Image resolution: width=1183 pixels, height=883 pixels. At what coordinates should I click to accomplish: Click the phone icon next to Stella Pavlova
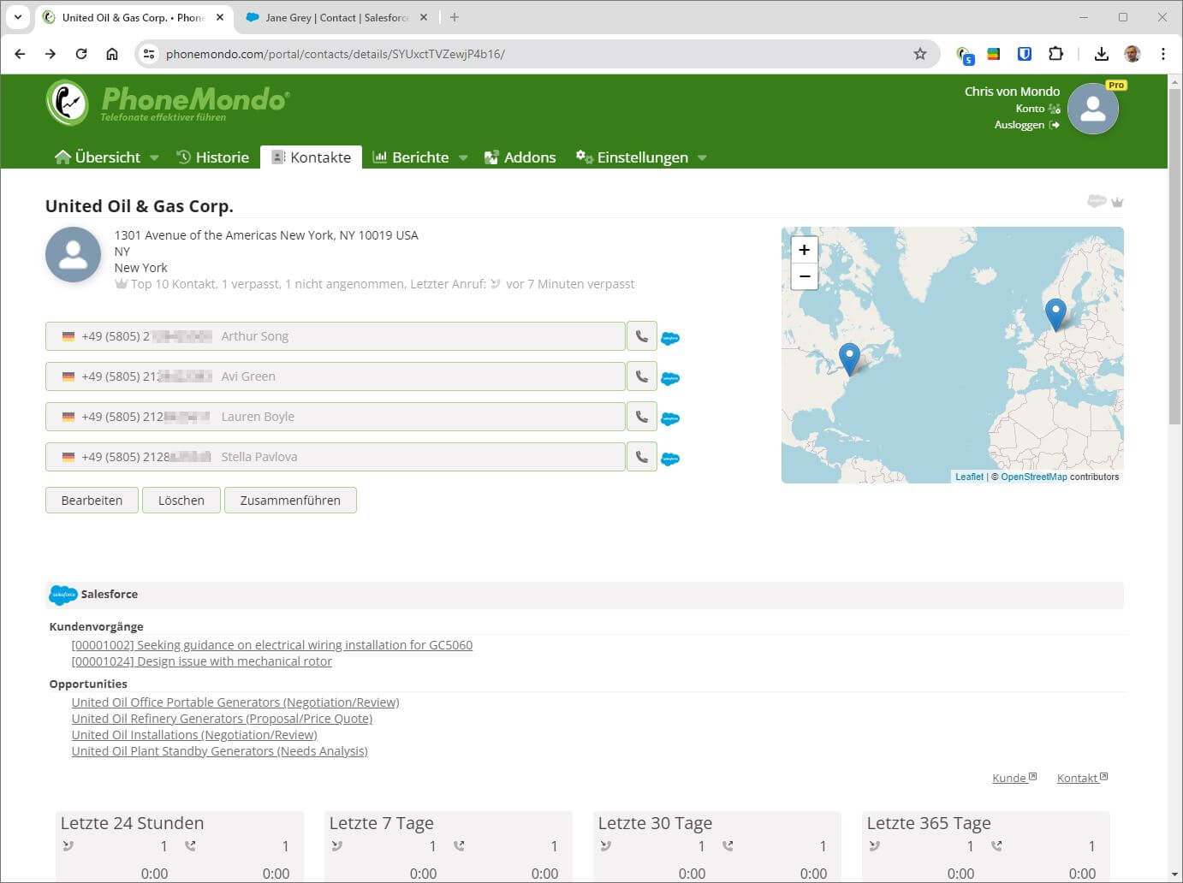pyautogui.click(x=641, y=456)
